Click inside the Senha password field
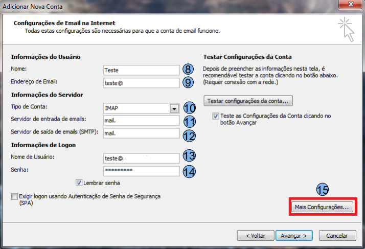Image resolution: width=365 pixels, height=249 pixels. (141, 171)
